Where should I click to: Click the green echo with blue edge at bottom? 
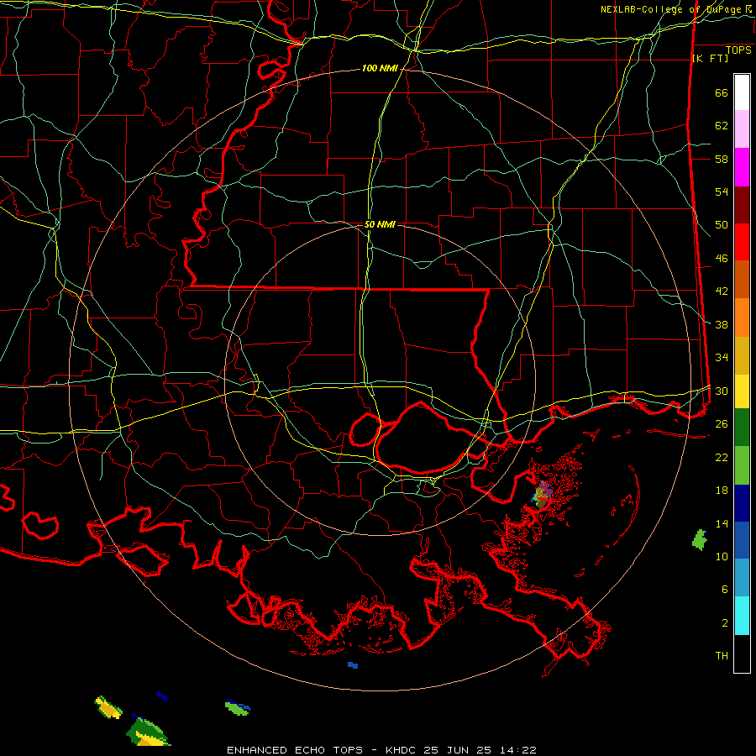[x=237, y=707]
